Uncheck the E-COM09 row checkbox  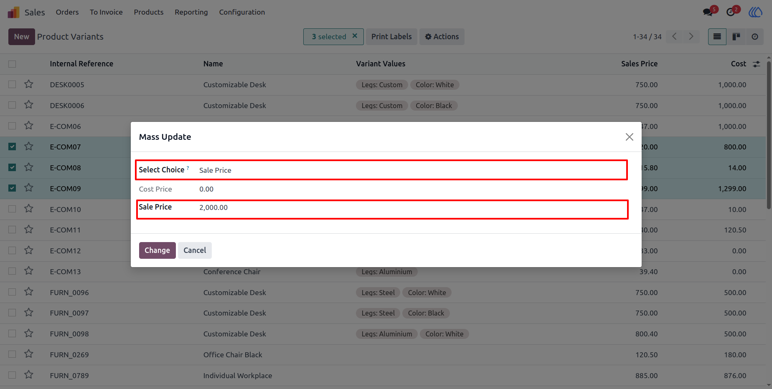[12, 188]
